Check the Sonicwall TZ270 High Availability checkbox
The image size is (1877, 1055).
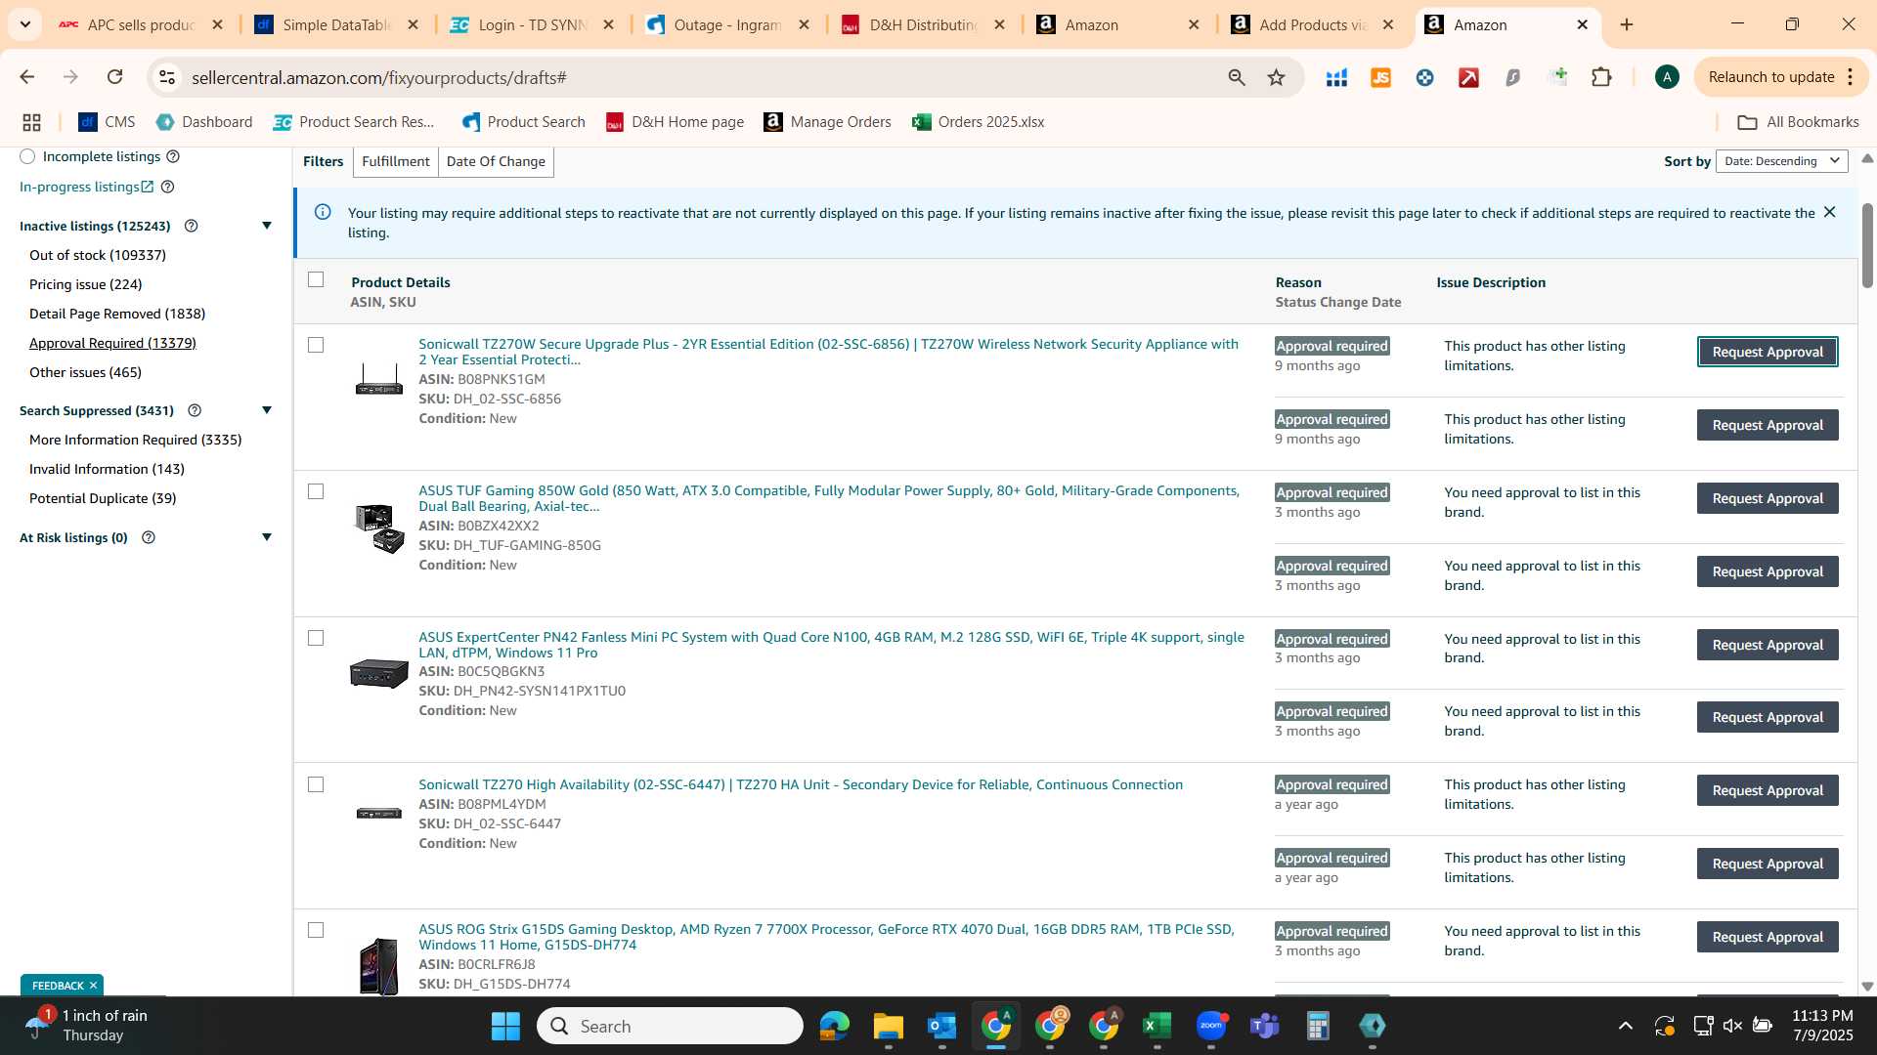316,784
